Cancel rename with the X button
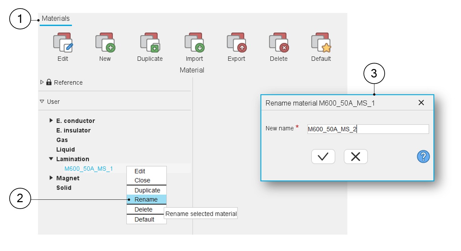Image resolution: width=461 pixels, height=251 pixels. 356,156
